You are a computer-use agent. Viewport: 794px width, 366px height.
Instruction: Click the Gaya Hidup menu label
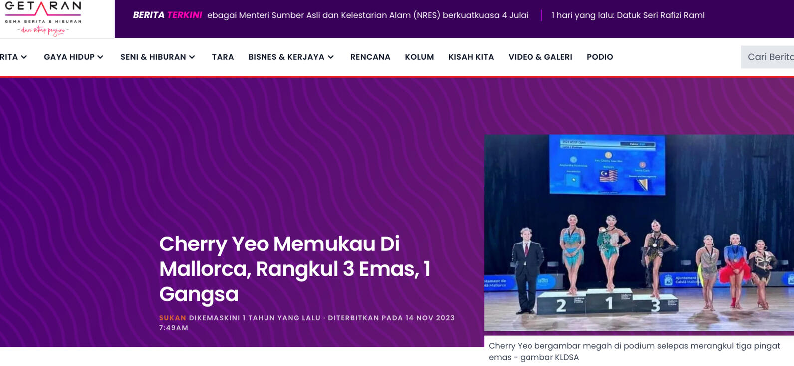(69, 57)
